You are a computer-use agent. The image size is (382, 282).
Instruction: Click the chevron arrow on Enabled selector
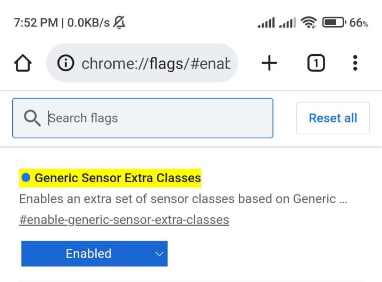[159, 254]
